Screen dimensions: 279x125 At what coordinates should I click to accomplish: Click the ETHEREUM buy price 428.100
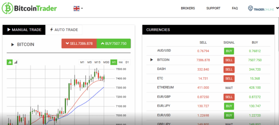(x=255, y=88)
